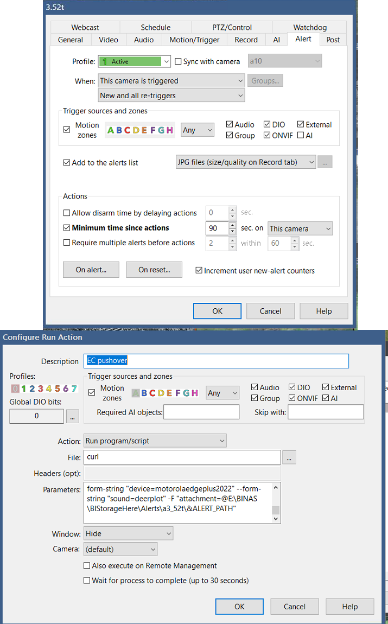Select profile 0 in Configure Run Action
Screen dimensions: 388x624
pos(15,389)
